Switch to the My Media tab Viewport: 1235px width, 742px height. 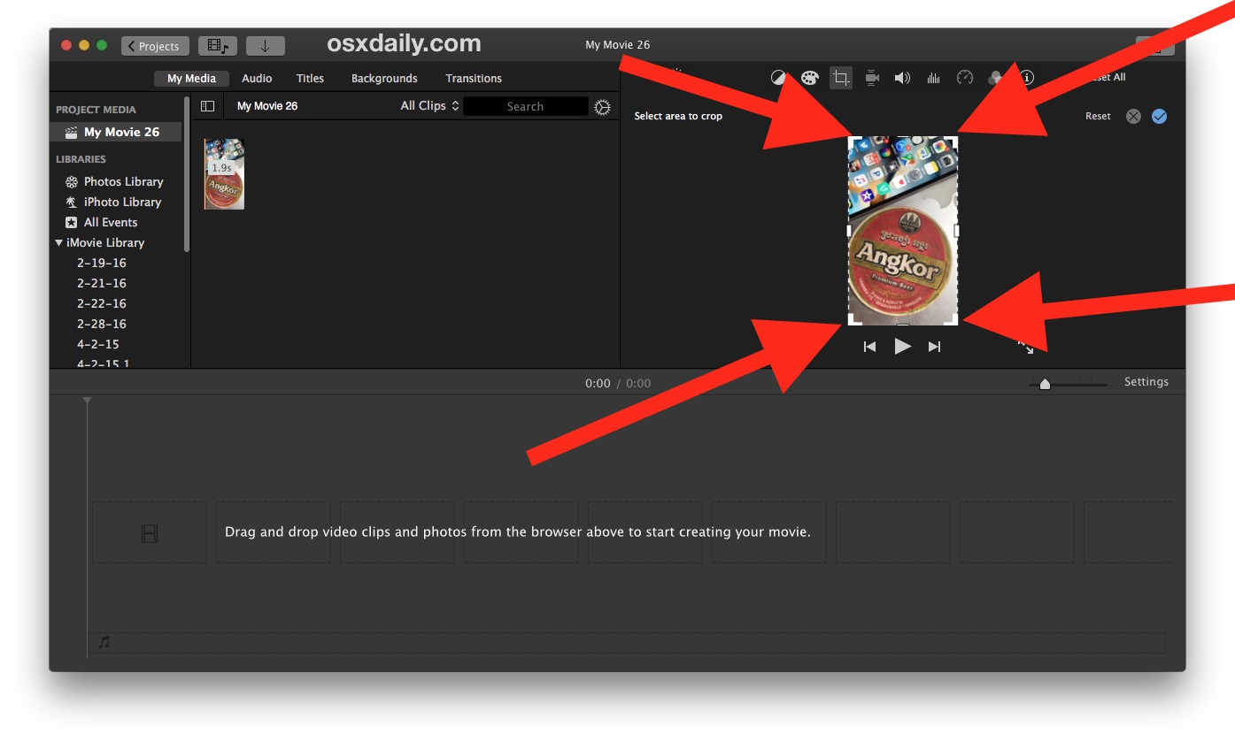(x=191, y=79)
